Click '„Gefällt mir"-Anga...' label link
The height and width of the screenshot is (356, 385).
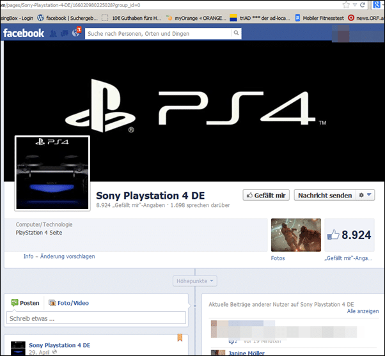(x=349, y=258)
